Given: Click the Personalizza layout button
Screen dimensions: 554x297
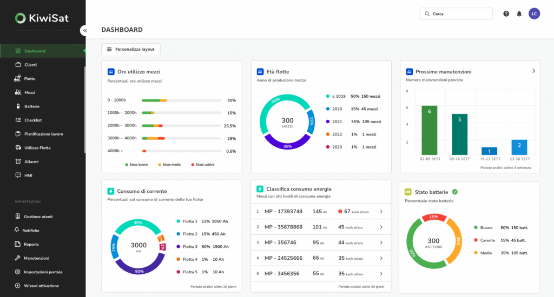Looking at the screenshot, I should tap(131, 49).
